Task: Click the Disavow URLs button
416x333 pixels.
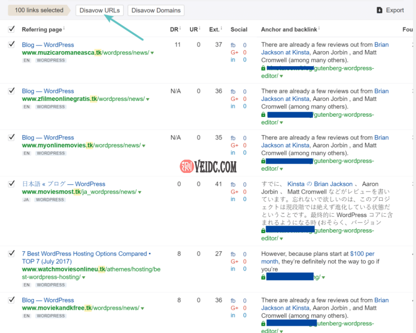Action: (99, 10)
